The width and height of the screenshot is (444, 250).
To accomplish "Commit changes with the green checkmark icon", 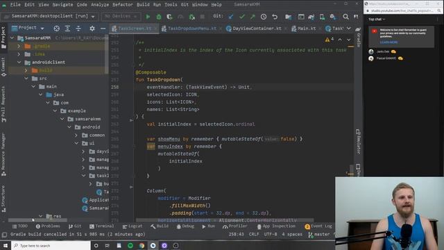I will (242, 17).
